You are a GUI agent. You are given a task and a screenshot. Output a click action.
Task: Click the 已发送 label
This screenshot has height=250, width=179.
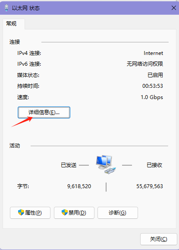click(69, 165)
